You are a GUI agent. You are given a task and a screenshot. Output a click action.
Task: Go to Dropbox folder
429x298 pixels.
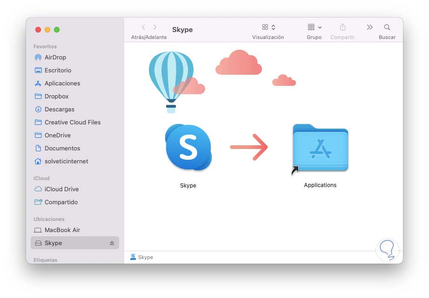75,97
